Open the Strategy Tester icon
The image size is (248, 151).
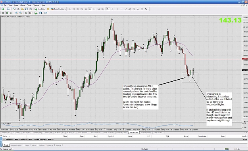pos(31,9)
